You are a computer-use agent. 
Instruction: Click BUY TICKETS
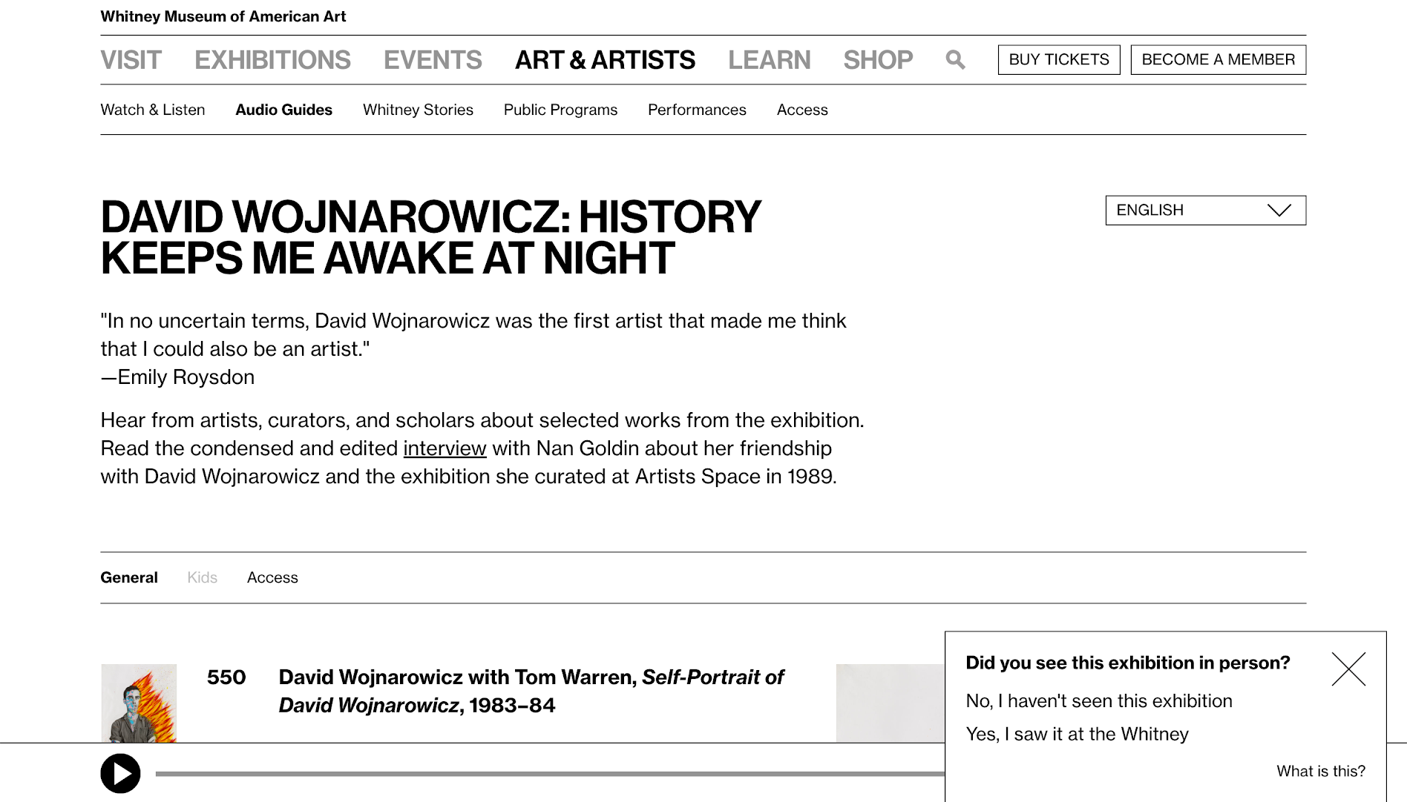(1059, 59)
